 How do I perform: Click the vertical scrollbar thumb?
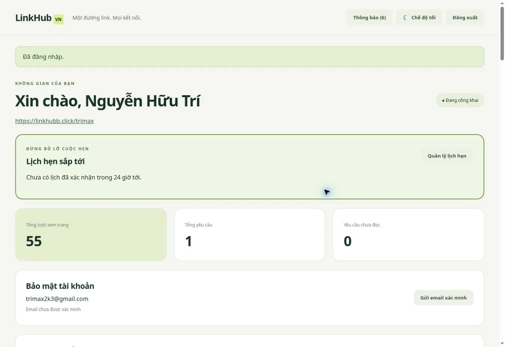pyautogui.click(x=502, y=33)
